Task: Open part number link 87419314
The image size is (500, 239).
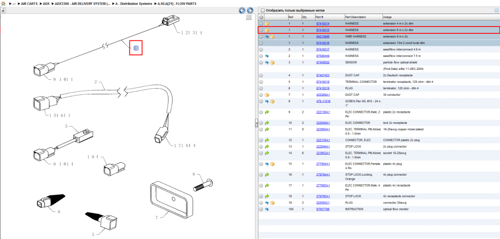Action: (x=322, y=23)
